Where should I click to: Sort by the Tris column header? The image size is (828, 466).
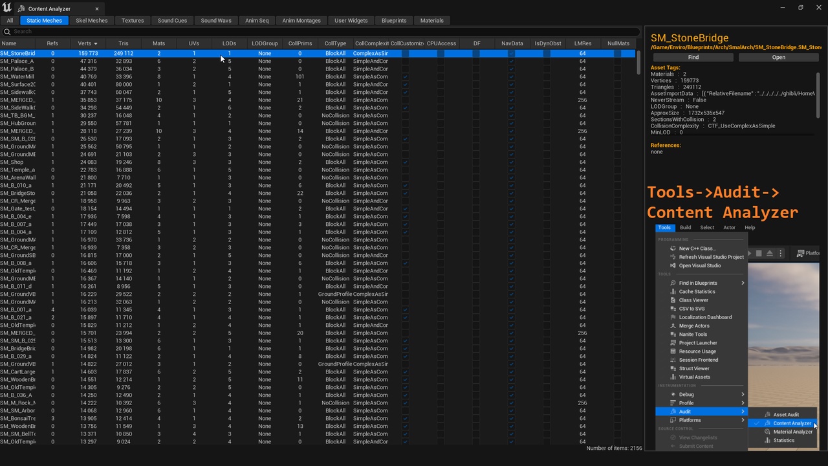tap(124, 43)
